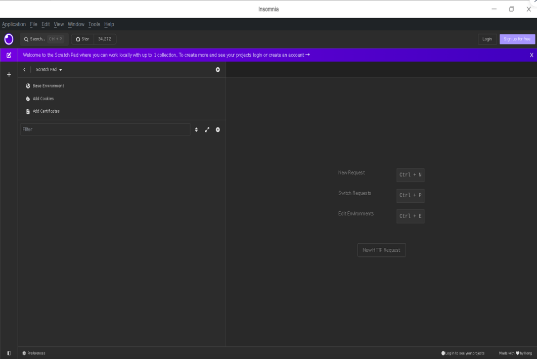The width and height of the screenshot is (537, 359).
Task: Open the Application menu
Action: [x=14, y=24]
